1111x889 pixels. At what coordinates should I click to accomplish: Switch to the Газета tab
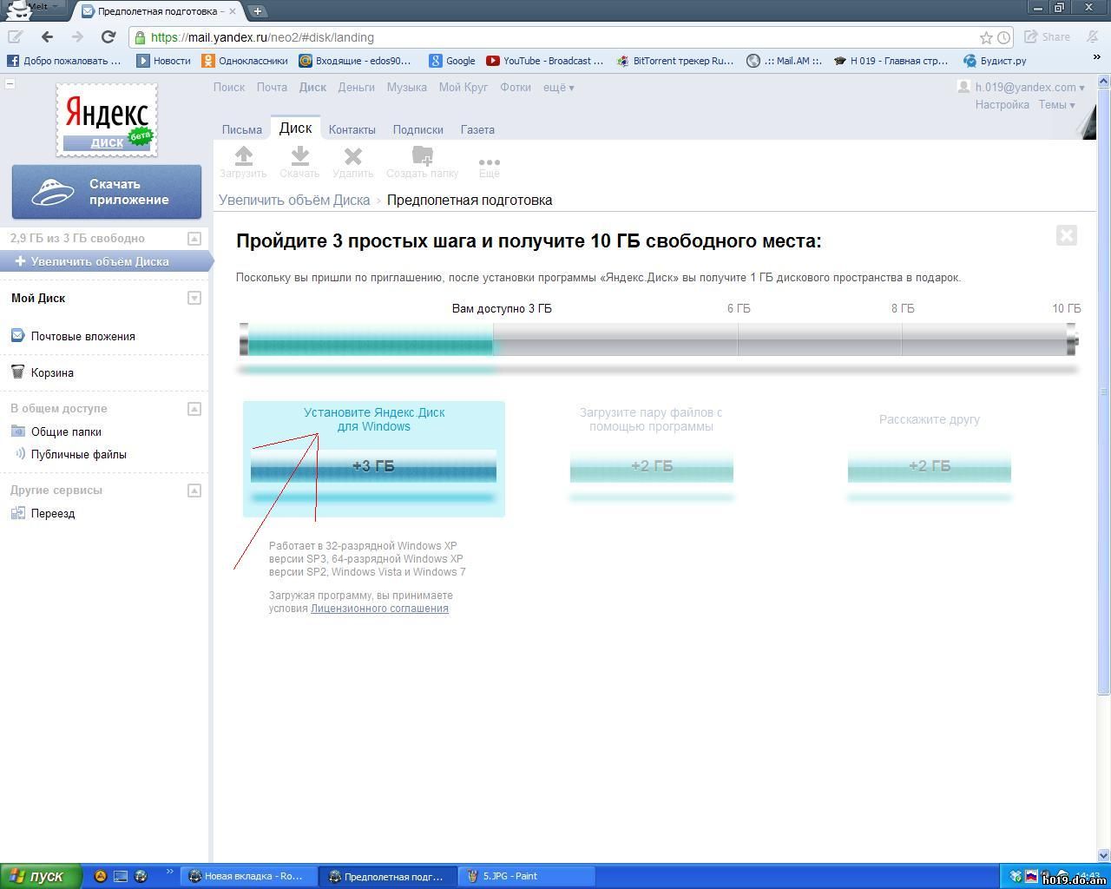point(477,129)
